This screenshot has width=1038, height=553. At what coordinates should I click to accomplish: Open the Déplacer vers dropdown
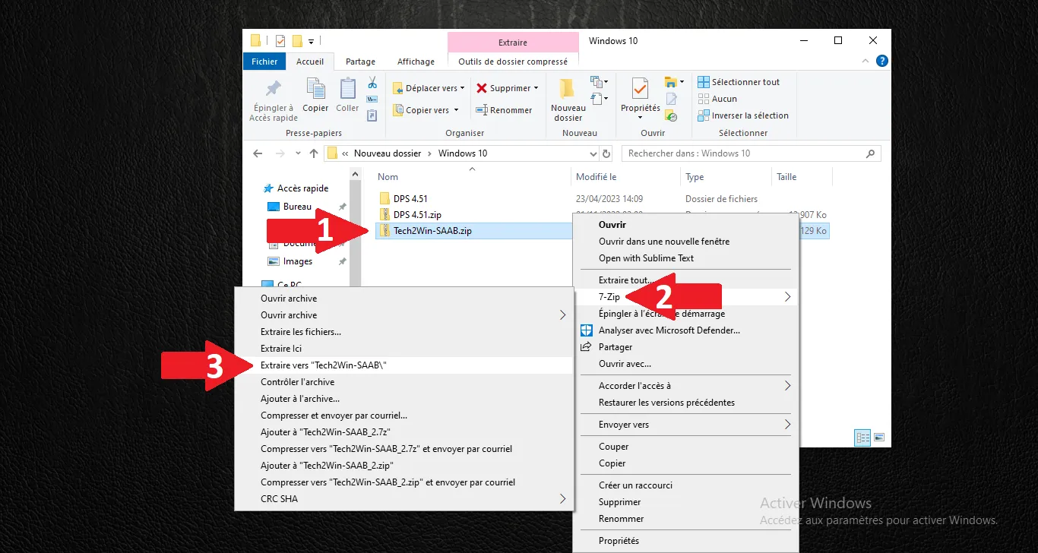pyautogui.click(x=429, y=88)
